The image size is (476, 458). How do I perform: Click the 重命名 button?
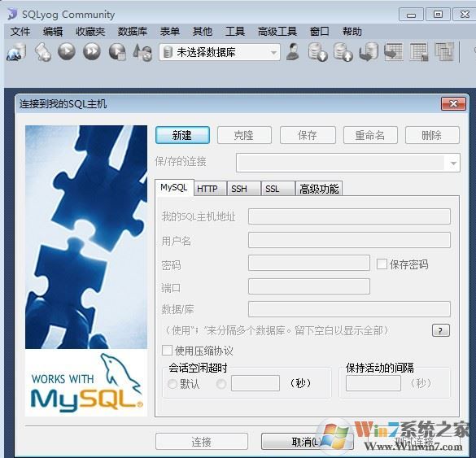click(x=370, y=135)
